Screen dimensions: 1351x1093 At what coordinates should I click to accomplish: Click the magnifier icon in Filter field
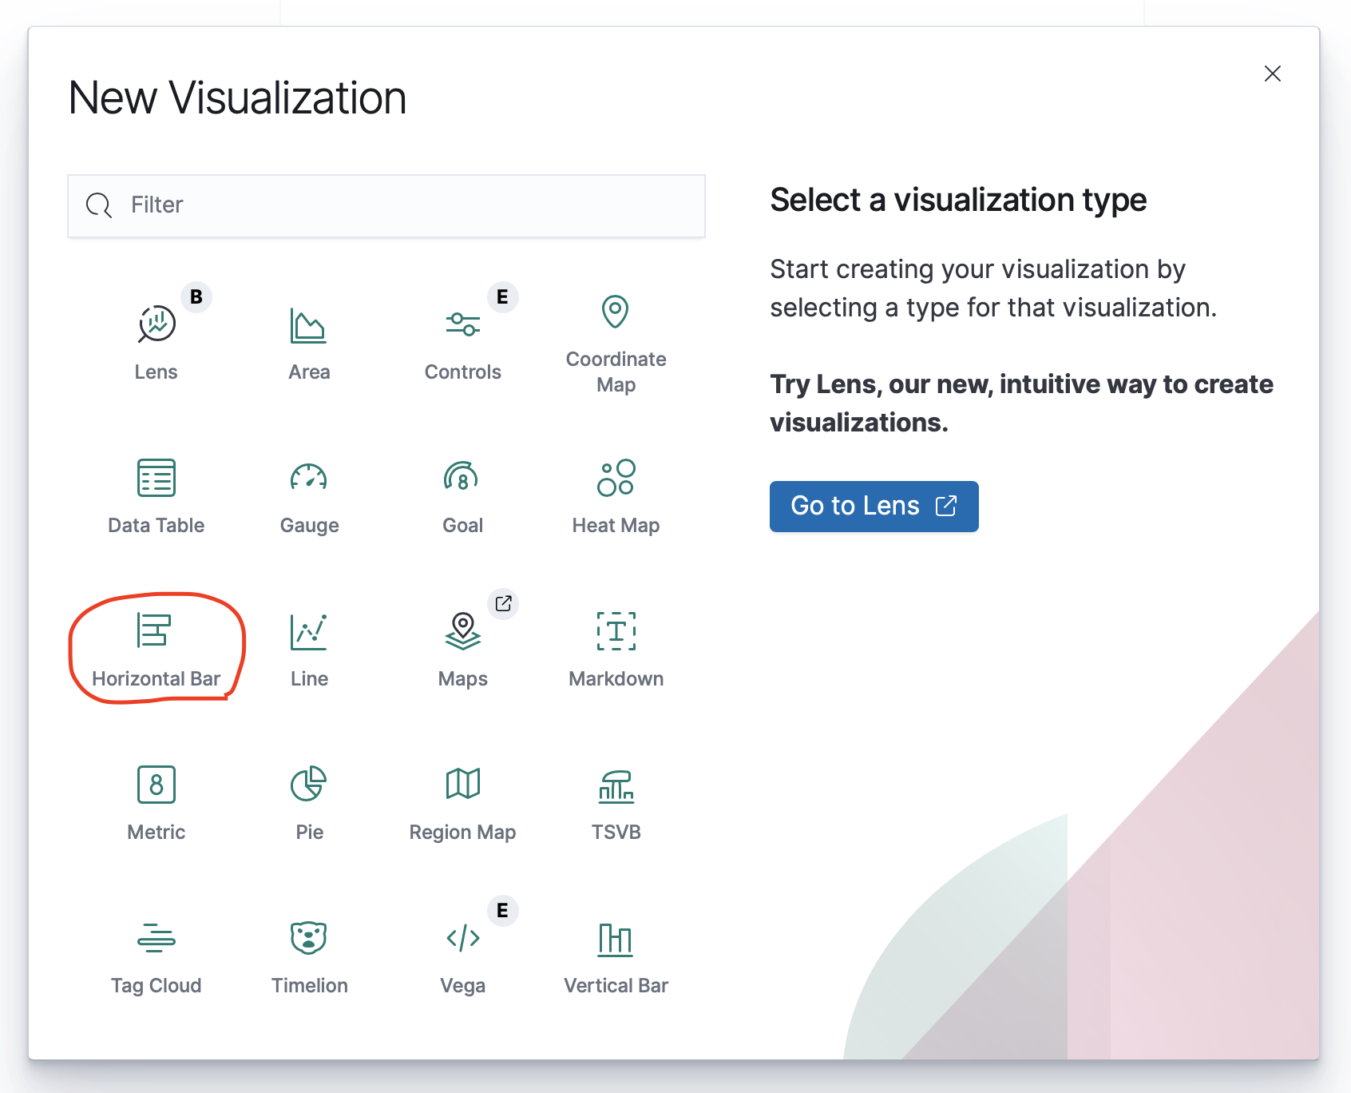pyautogui.click(x=99, y=205)
